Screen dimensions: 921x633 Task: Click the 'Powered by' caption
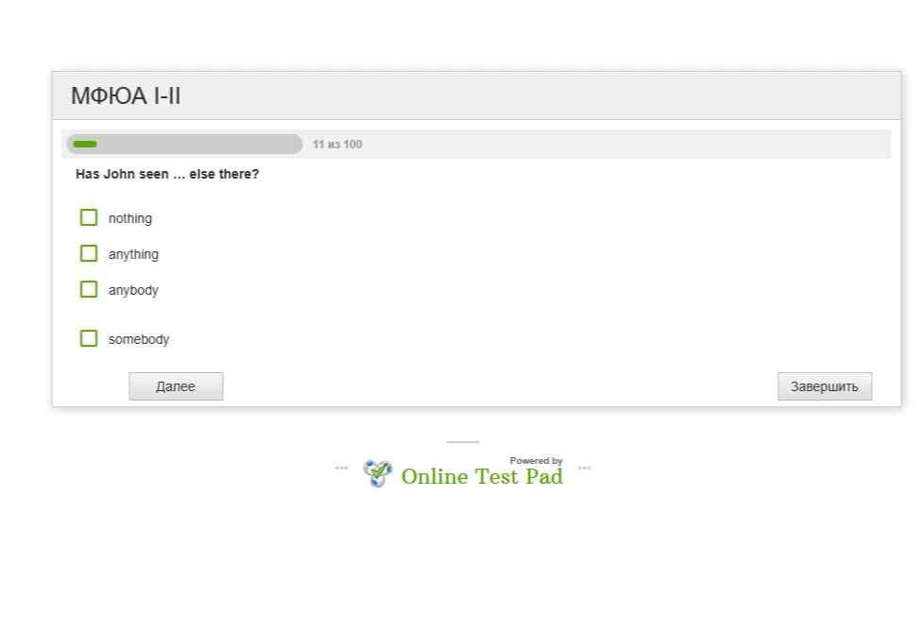click(x=537, y=461)
